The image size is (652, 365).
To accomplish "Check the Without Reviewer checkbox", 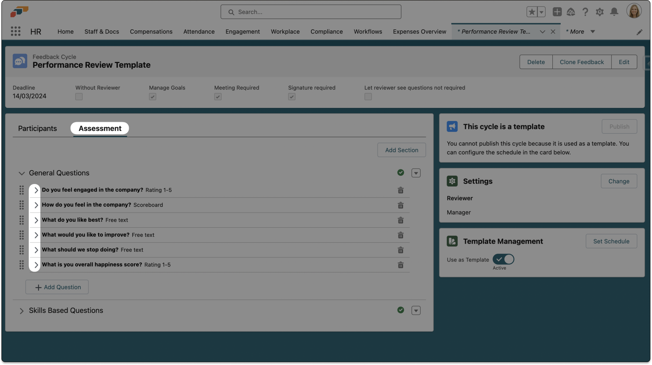I will [79, 97].
